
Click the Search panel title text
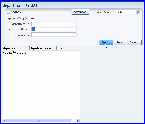(16, 12)
